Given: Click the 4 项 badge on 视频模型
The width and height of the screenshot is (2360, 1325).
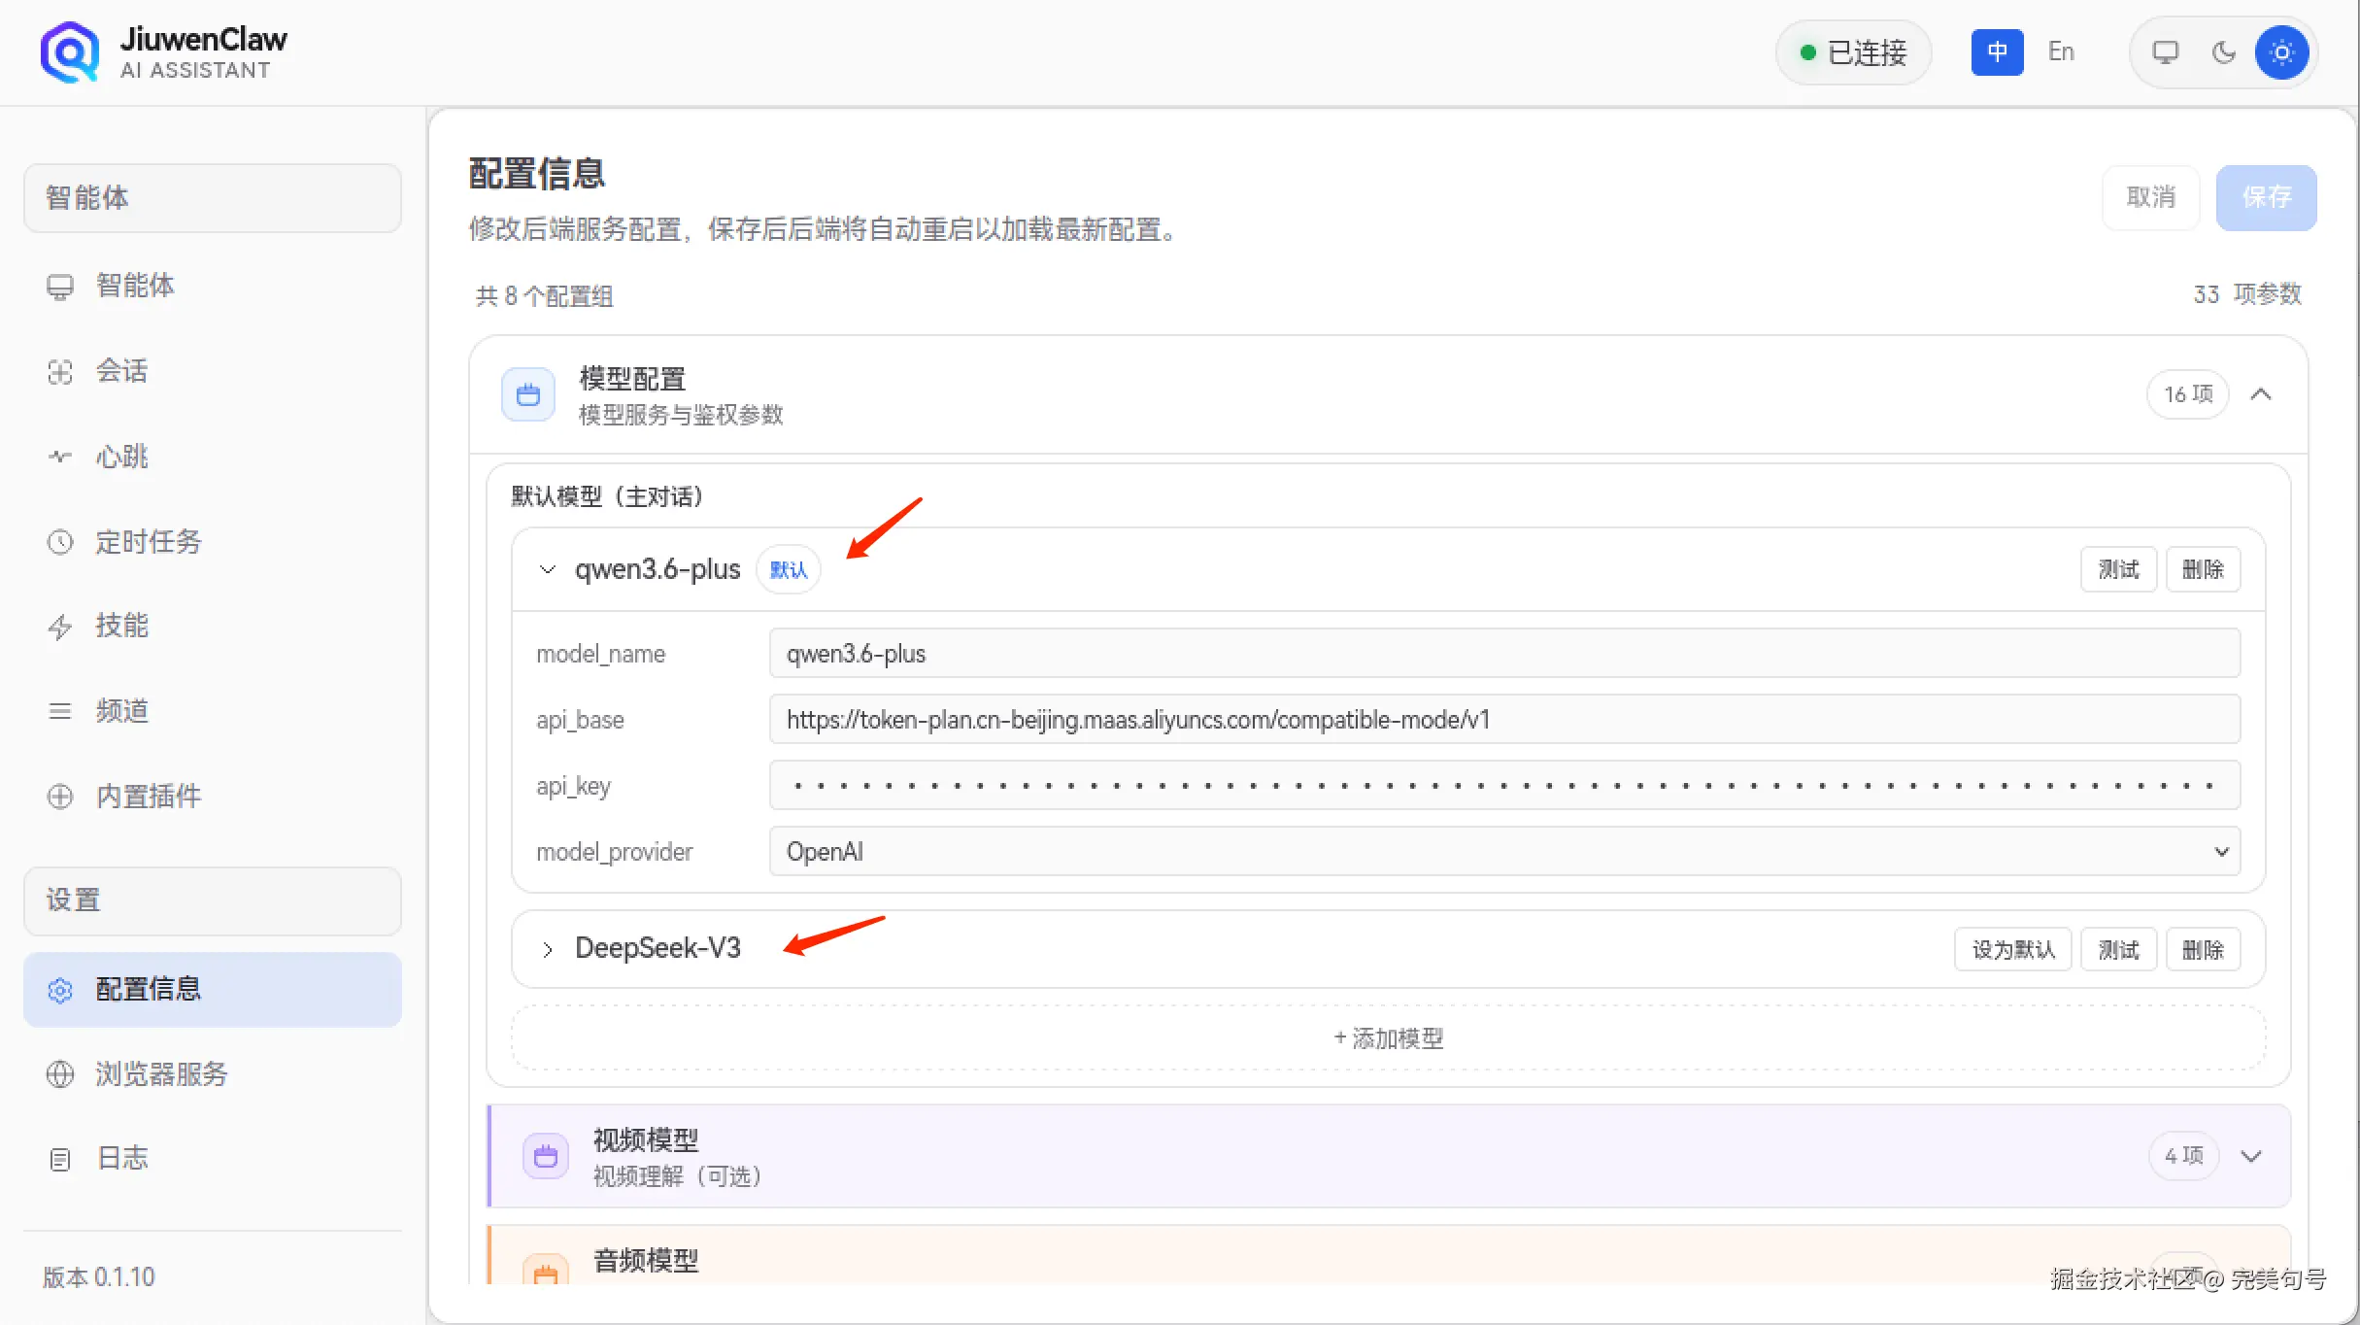Looking at the screenshot, I should coord(2183,1156).
